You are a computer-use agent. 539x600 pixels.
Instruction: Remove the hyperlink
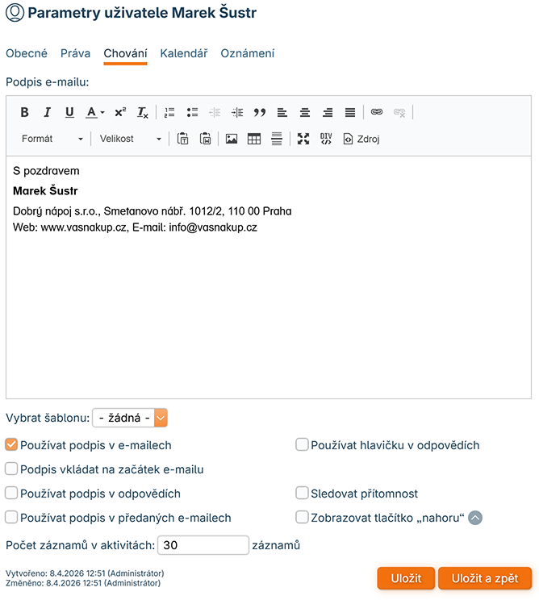tap(399, 113)
